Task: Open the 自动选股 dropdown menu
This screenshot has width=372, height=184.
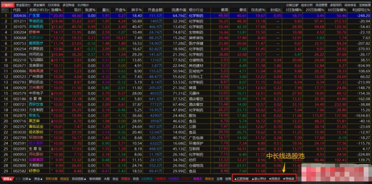Action: [78, 179]
